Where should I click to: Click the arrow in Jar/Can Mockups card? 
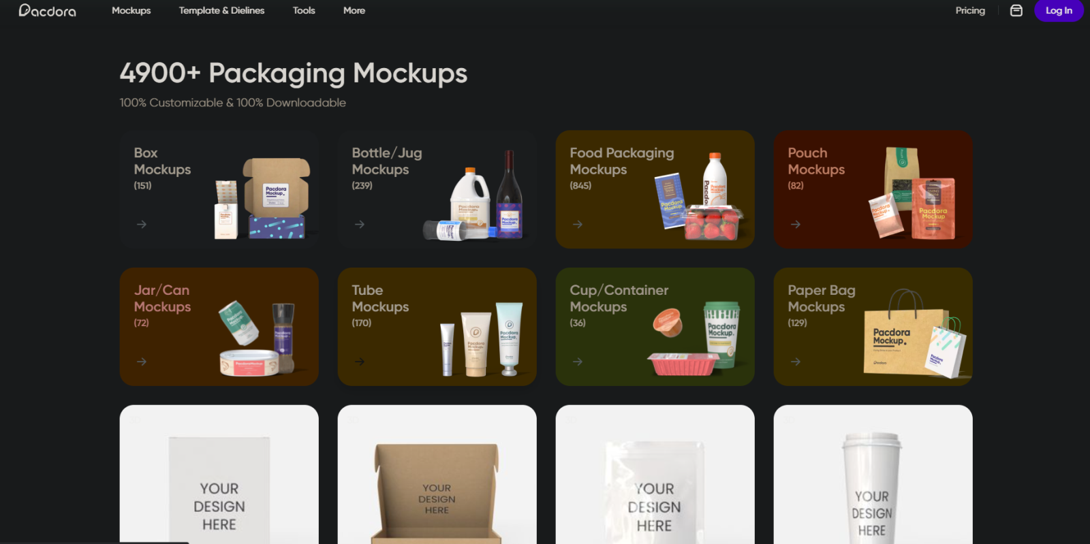click(x=142, y=362)
